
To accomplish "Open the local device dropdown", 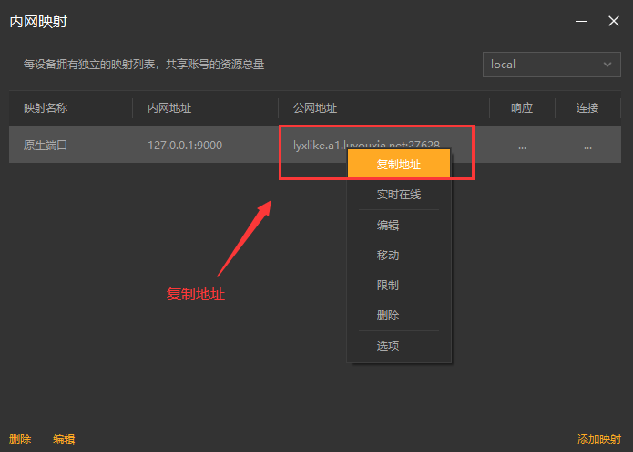I will 551,65.
